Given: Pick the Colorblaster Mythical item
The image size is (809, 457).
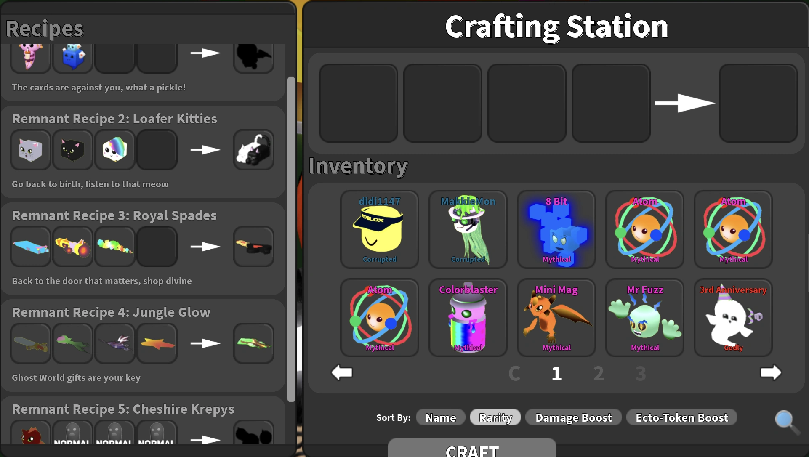Looking at the screenshot, I should point(468,318).
